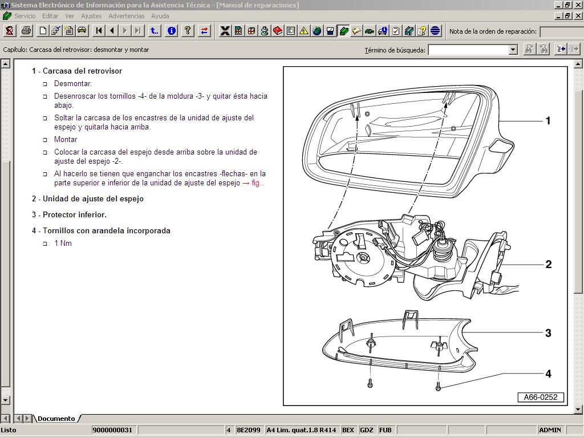Screen dimensions: 584x438
Task: Click the second binoculars search icon
Action: point(544,49)
